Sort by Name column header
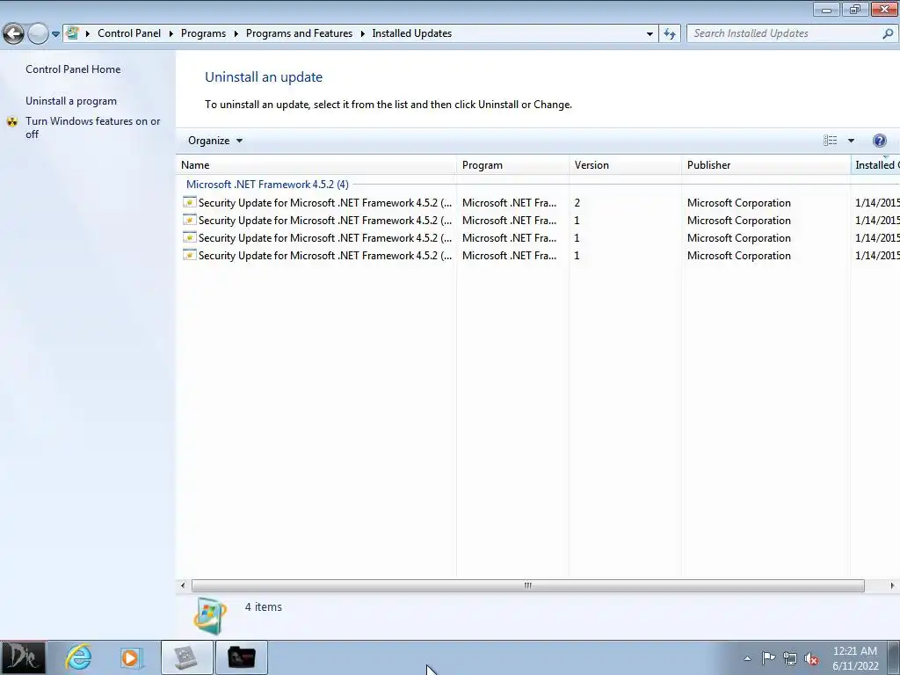The width and height of the screenshot is (900, 675). pos(316,164)
